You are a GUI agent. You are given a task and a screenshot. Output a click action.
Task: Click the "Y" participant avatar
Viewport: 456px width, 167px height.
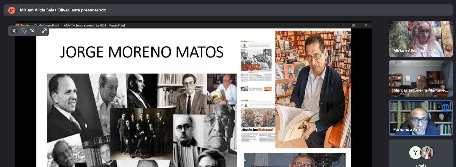[415, 153]
